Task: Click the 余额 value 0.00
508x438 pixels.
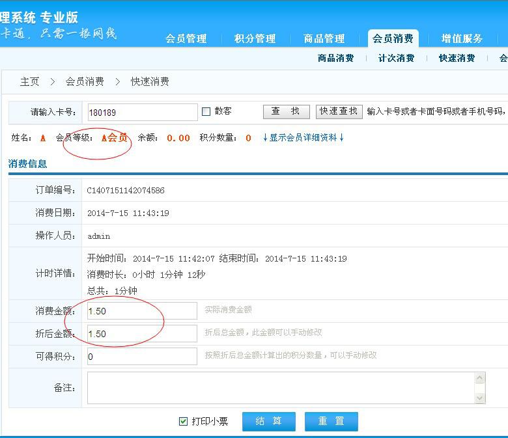Action: (x=178, y=138)
